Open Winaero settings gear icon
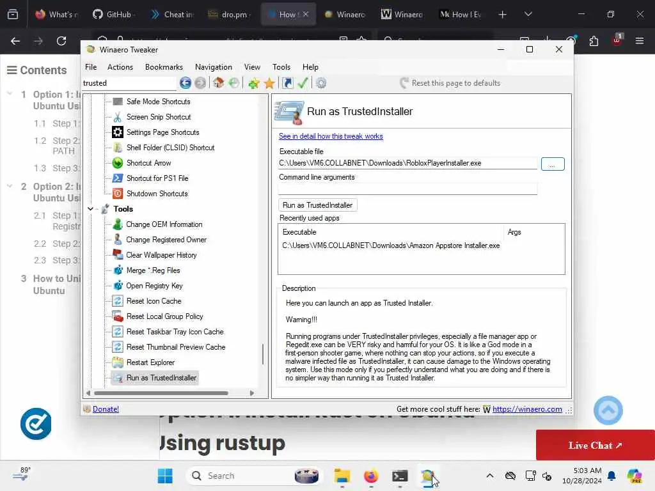655x491 pixels. coord(321,83)
